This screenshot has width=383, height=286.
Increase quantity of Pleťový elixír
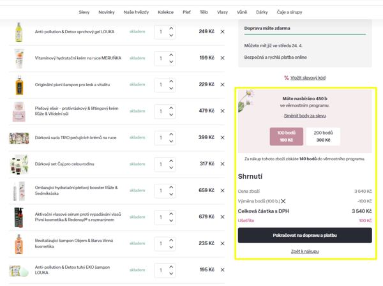(171, 107)
